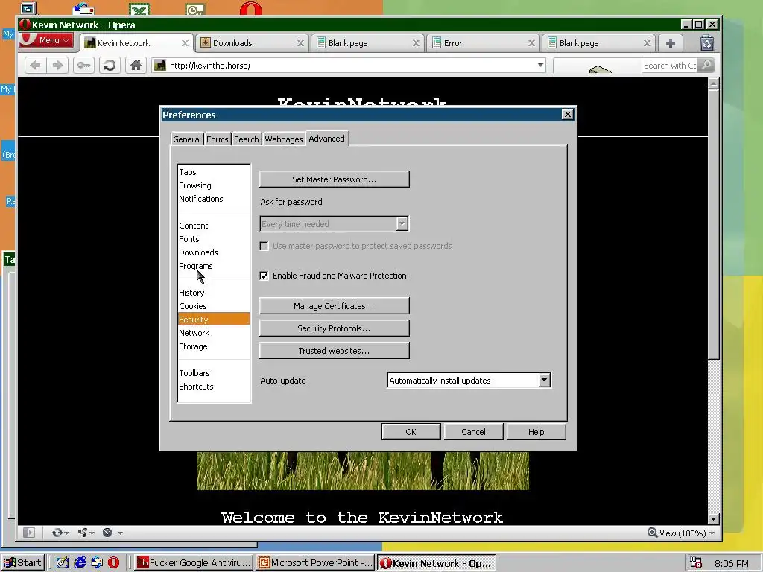Screen dimensions: 763x572
Task: Expand the View (100%) zoom dropdown arrow
Action: pos(712,533)
